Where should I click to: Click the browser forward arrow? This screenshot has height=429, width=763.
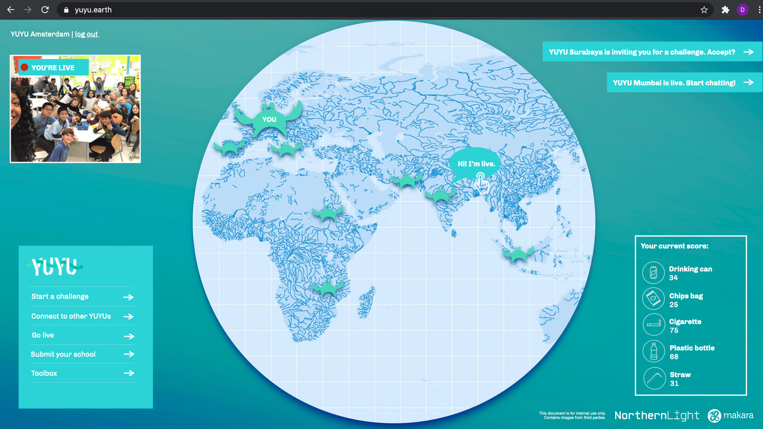coord(28,10)
